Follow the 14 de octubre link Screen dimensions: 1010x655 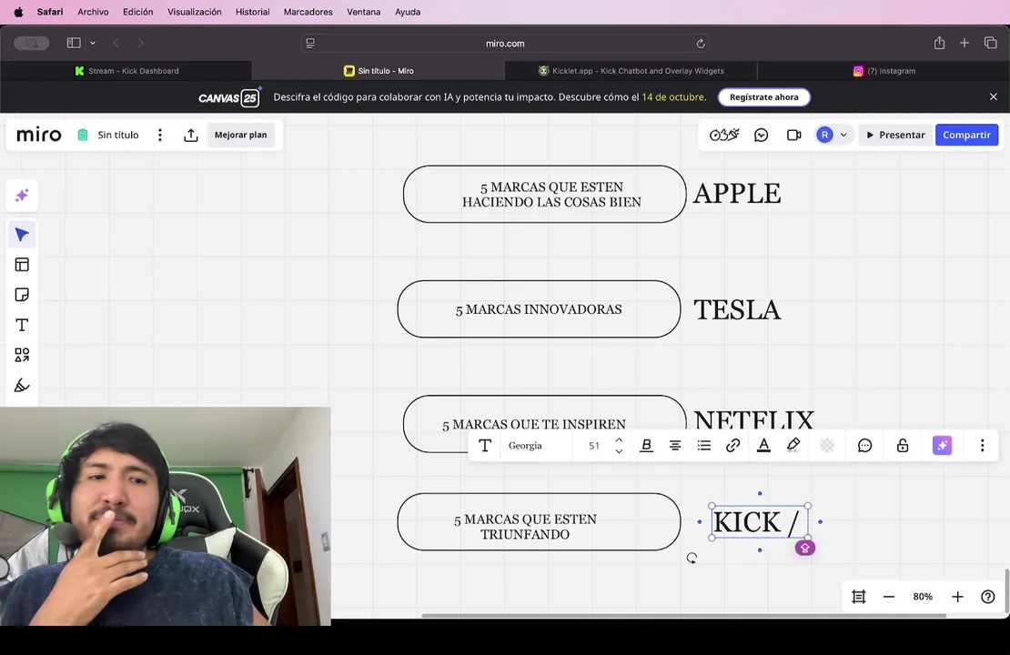click(673, 97)
